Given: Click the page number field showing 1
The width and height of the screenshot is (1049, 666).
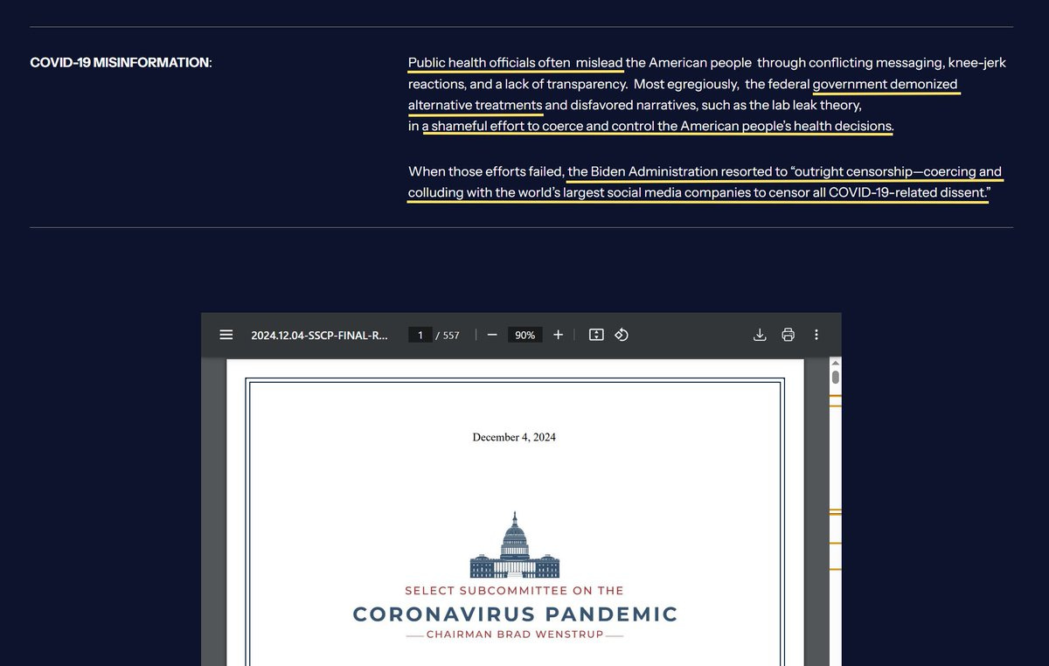Looking at the screenshot, I should [x=420, y=335].
